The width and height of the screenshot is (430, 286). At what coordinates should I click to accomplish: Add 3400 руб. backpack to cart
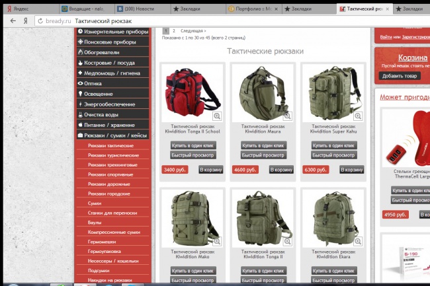[210, 170]
